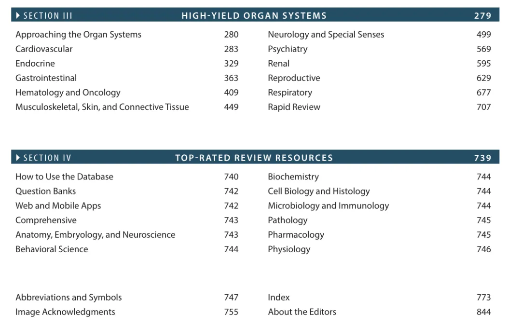
Task: Click the High-Yield Organ Systems header
Action: coord(254,15)
